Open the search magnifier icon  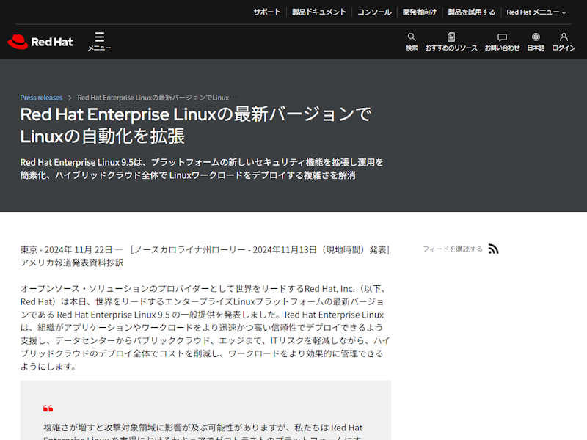pyautogui.click(x=411, y=37)
